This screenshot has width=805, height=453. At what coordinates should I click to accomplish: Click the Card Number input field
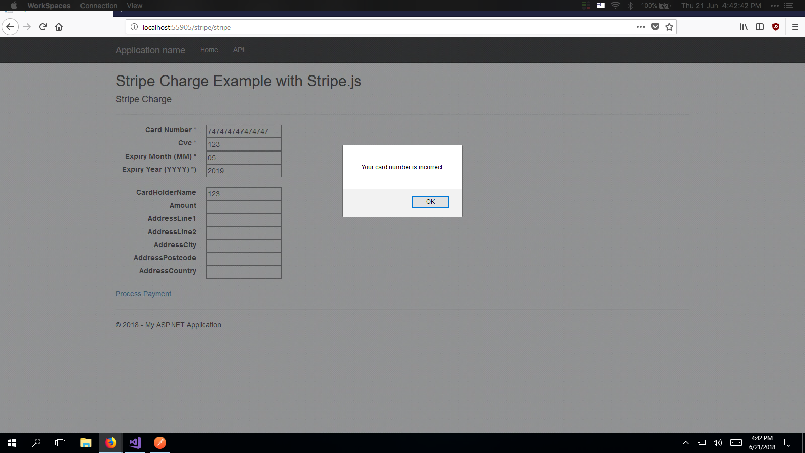pos(244,131)
